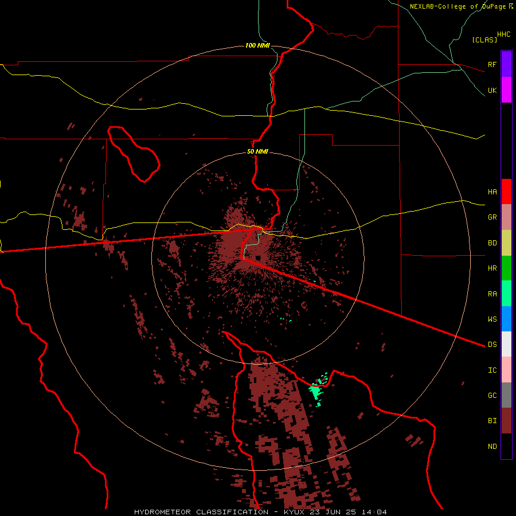The width and height of the screenshot is (516, 516).
Task: Click the HA red legend swatch
Action: pyautogui.click(x=506, y=191)
